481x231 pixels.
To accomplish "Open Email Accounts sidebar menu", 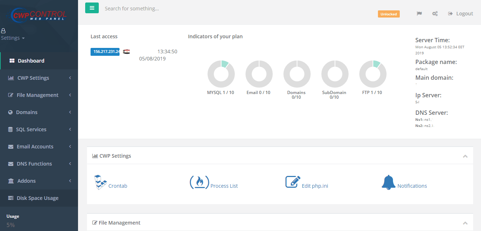I will [x=39, y=147].
